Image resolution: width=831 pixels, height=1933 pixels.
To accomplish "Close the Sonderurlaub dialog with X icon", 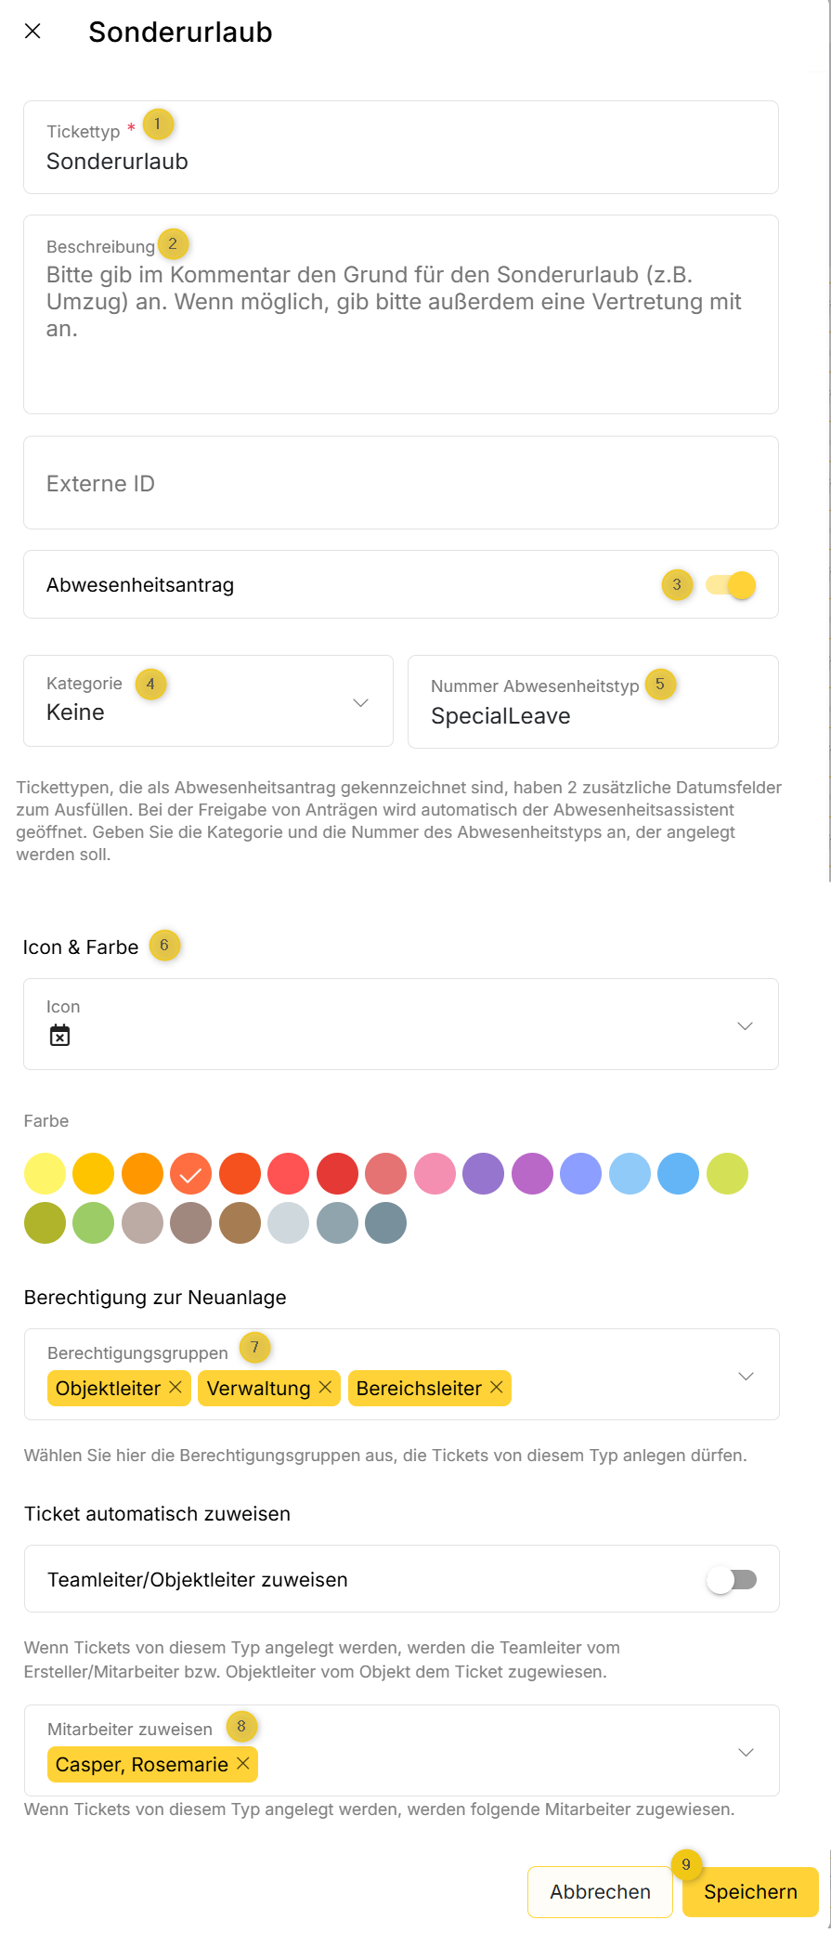I will click(32, 32).
